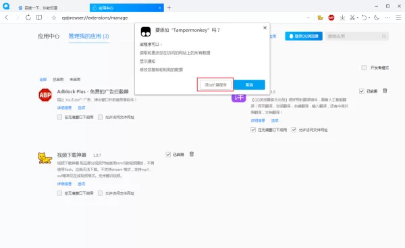Filter extensions by 未启用 (Disabled)
Screen dimensions: 405x248
click(75, 79)
